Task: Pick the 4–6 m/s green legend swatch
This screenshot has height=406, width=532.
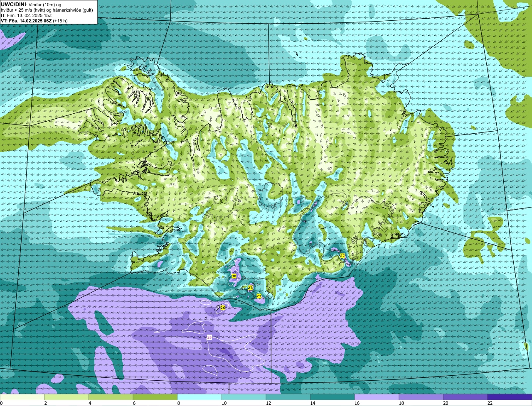Action: coord(111,397)
